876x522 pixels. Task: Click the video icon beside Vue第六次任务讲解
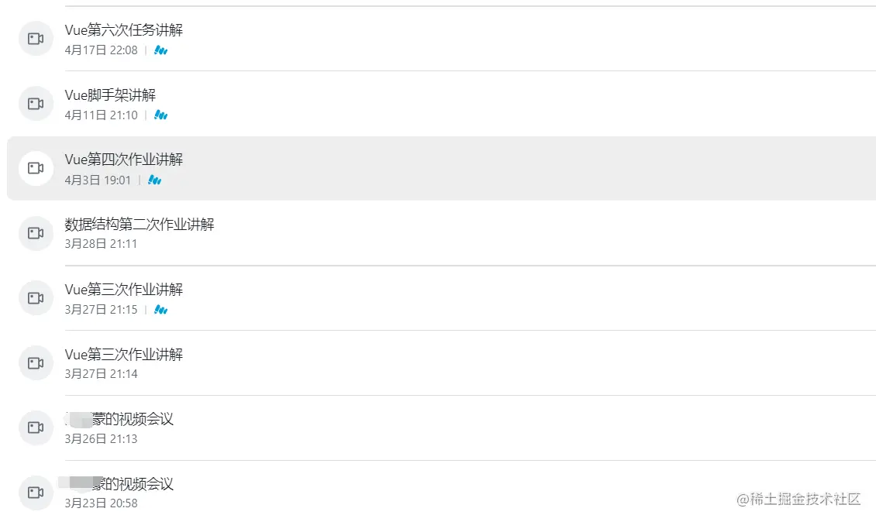pyautogui.click(x=36, y=39)
